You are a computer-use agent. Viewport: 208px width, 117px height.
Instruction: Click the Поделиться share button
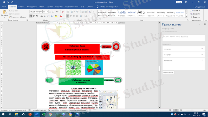[199, 7]
